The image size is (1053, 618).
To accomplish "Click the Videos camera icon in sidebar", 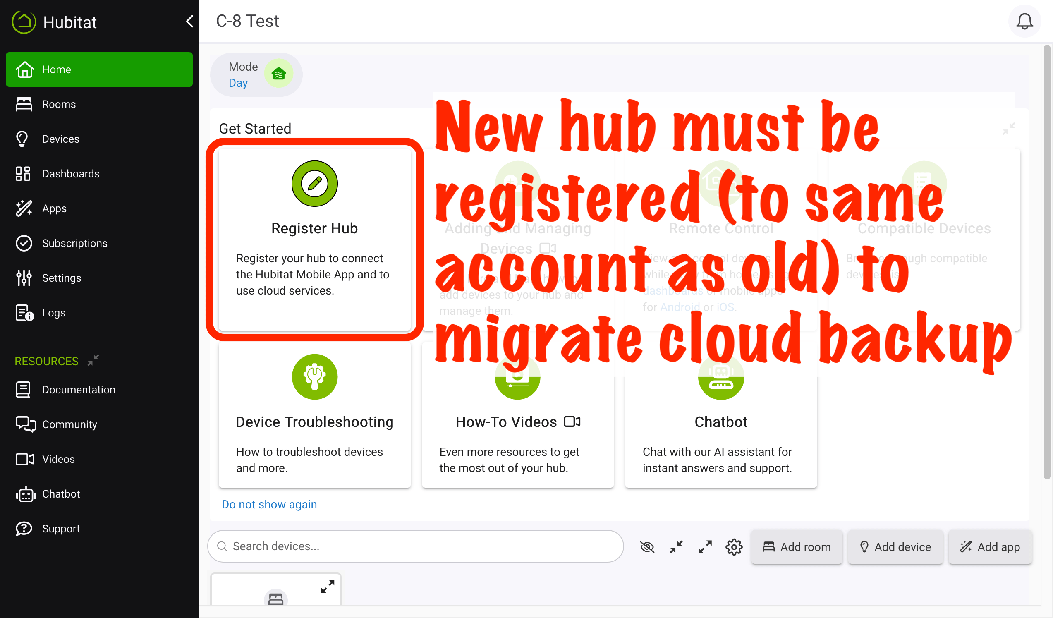I will pos(25,459).
